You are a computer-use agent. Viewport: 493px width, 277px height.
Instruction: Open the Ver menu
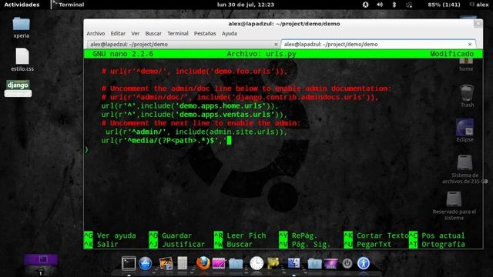pyautogui.click(x=136, y=33)
